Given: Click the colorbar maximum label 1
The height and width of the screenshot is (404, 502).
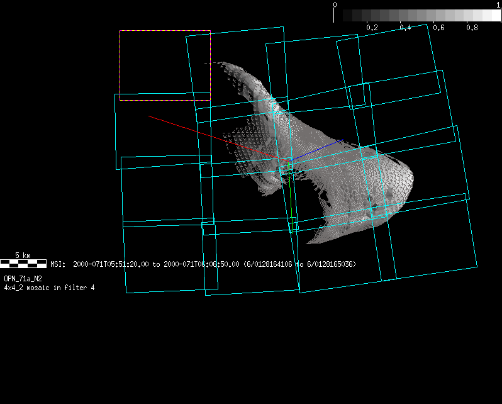Looking at the screenshot, I should coord(499,4).
